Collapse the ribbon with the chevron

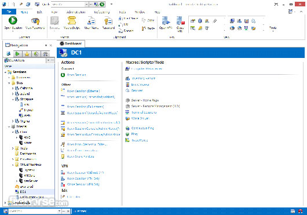[301, 12]
